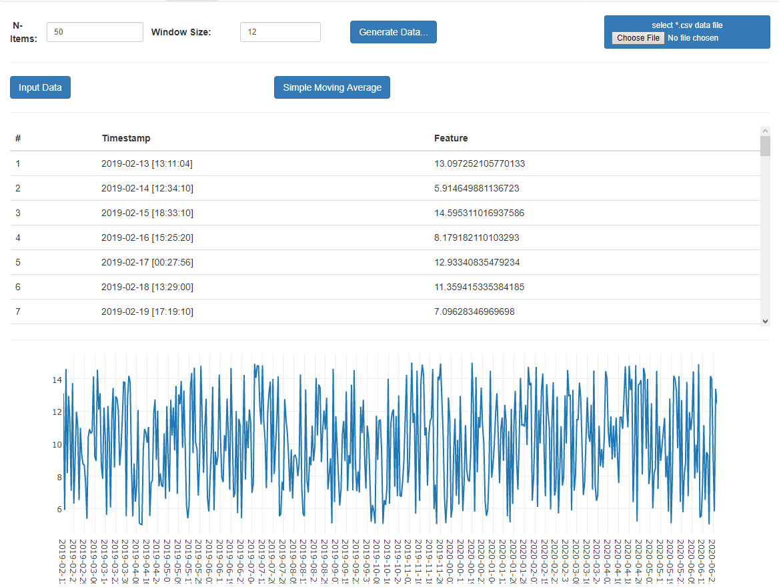The width and height of the screenshot is (779, 587).
Task: Click feature value 7.09628346969698
Action: (x=474, y=312)
